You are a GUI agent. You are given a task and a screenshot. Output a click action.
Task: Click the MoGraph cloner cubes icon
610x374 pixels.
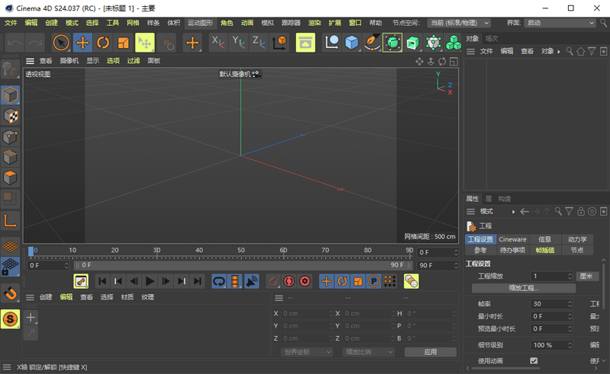point(453,43)
